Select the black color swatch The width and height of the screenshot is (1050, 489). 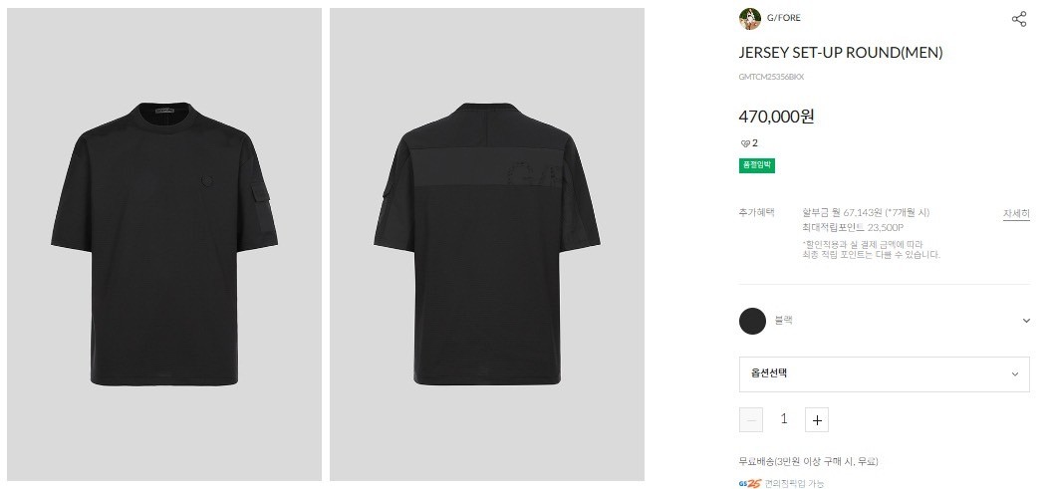coord(752,321)
